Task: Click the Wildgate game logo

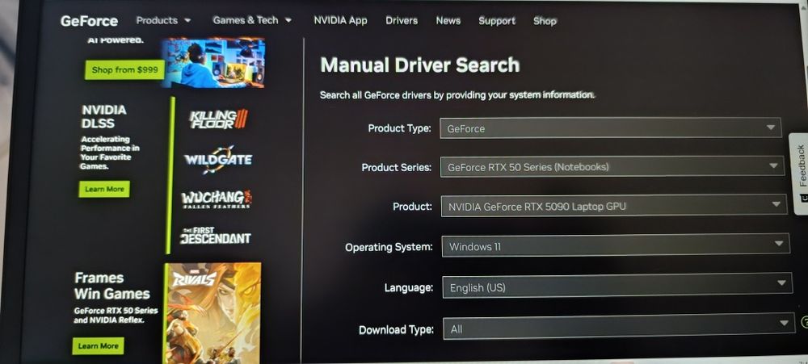Action: pos(218,159)
